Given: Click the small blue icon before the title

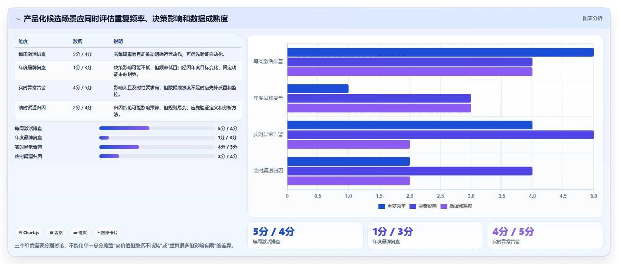Looking at the screenshot, I should [x=18, y=19].
